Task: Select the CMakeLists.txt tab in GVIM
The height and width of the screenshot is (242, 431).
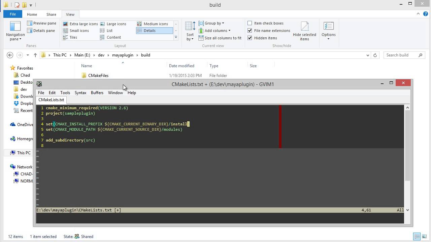Action: coord(51,100)
